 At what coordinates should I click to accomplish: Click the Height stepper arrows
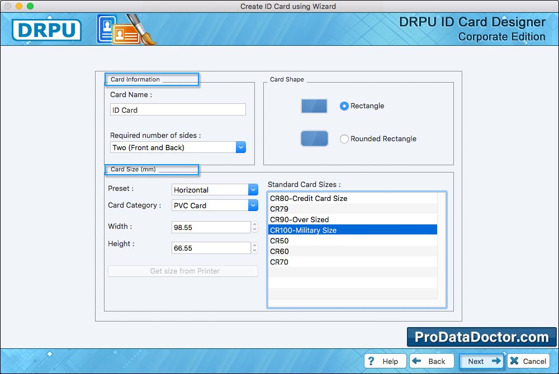pos(255,248)
